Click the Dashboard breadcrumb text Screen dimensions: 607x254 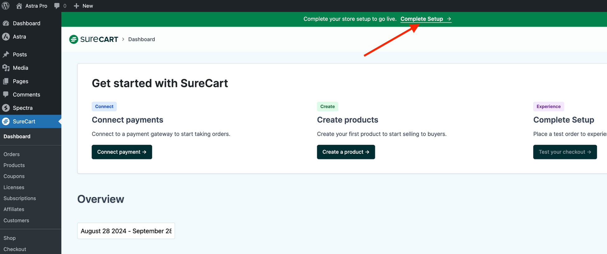(142, 39)
